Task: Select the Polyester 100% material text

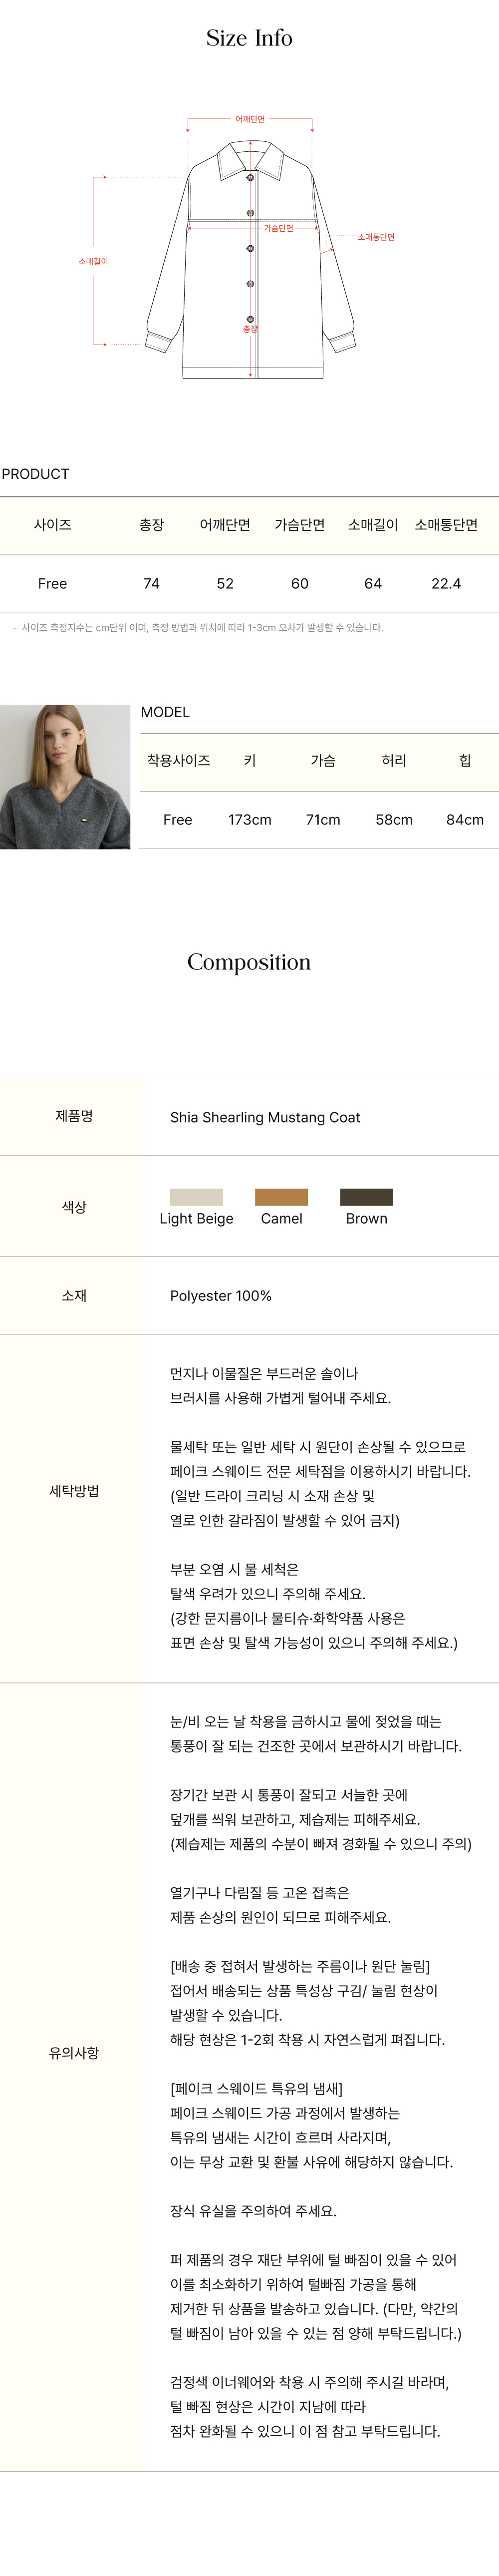Action: coord(221,1296)
